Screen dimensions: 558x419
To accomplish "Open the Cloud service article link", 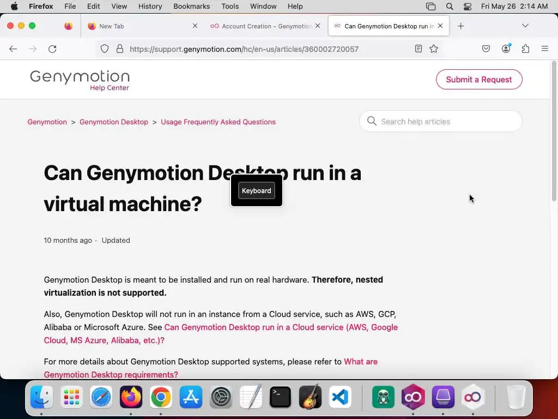I will pos(221,334).
